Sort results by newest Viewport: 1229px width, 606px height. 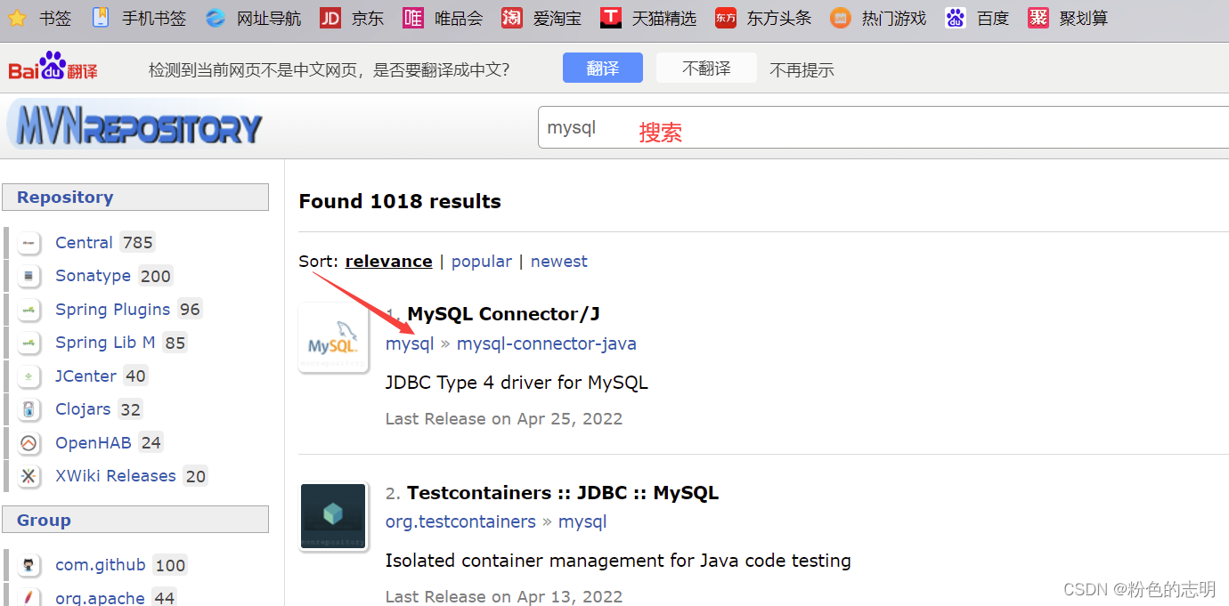coord(559,262)
